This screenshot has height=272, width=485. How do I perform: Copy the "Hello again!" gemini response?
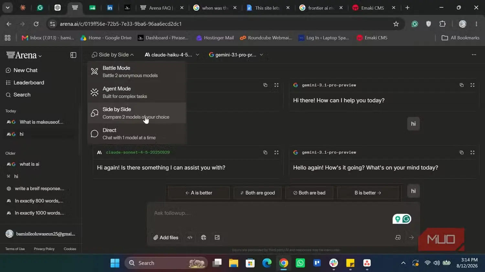pos(461,152)
